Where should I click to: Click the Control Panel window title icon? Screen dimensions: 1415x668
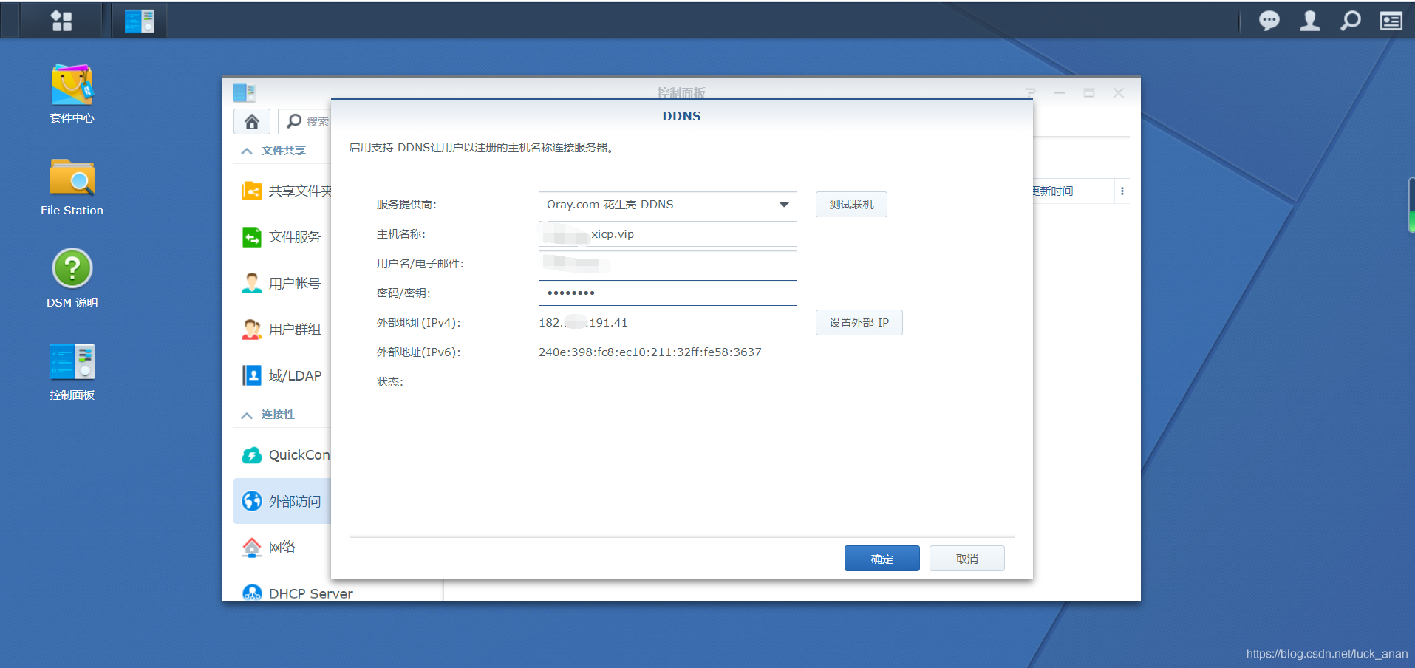click(245, 93)
